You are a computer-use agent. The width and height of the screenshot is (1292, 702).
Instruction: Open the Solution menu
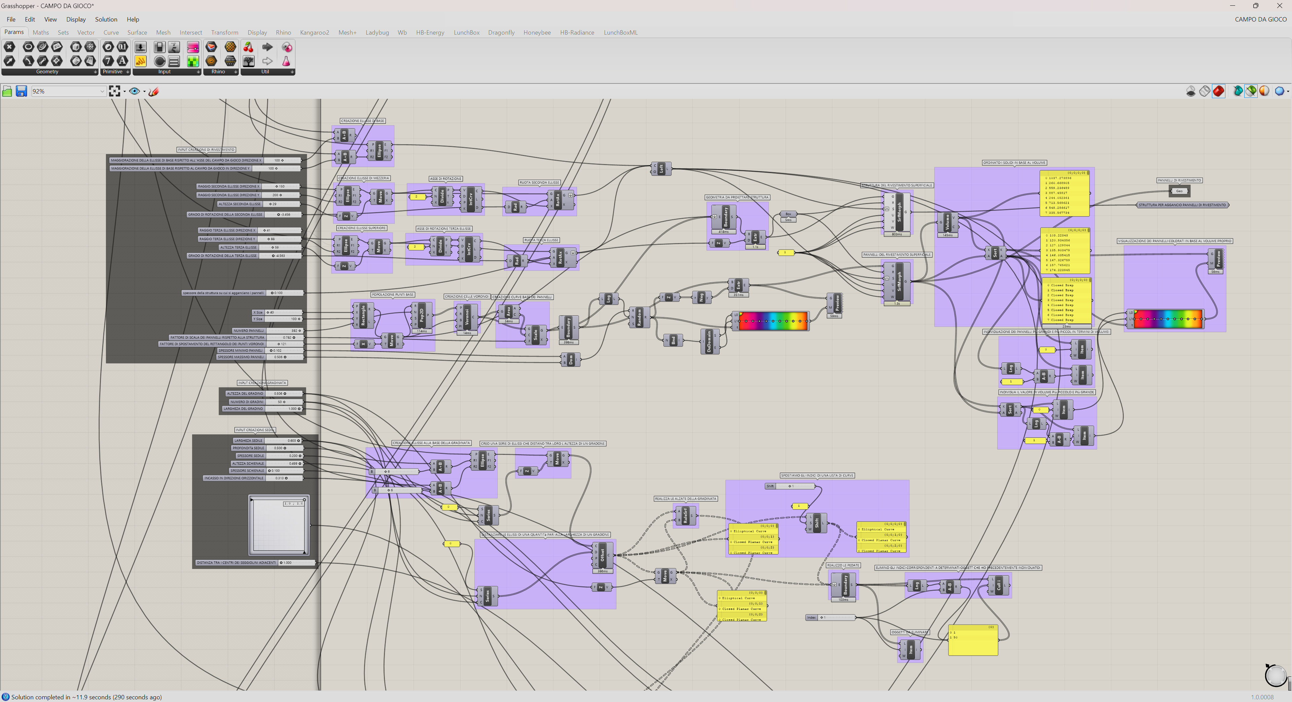[x=106, y=19]
